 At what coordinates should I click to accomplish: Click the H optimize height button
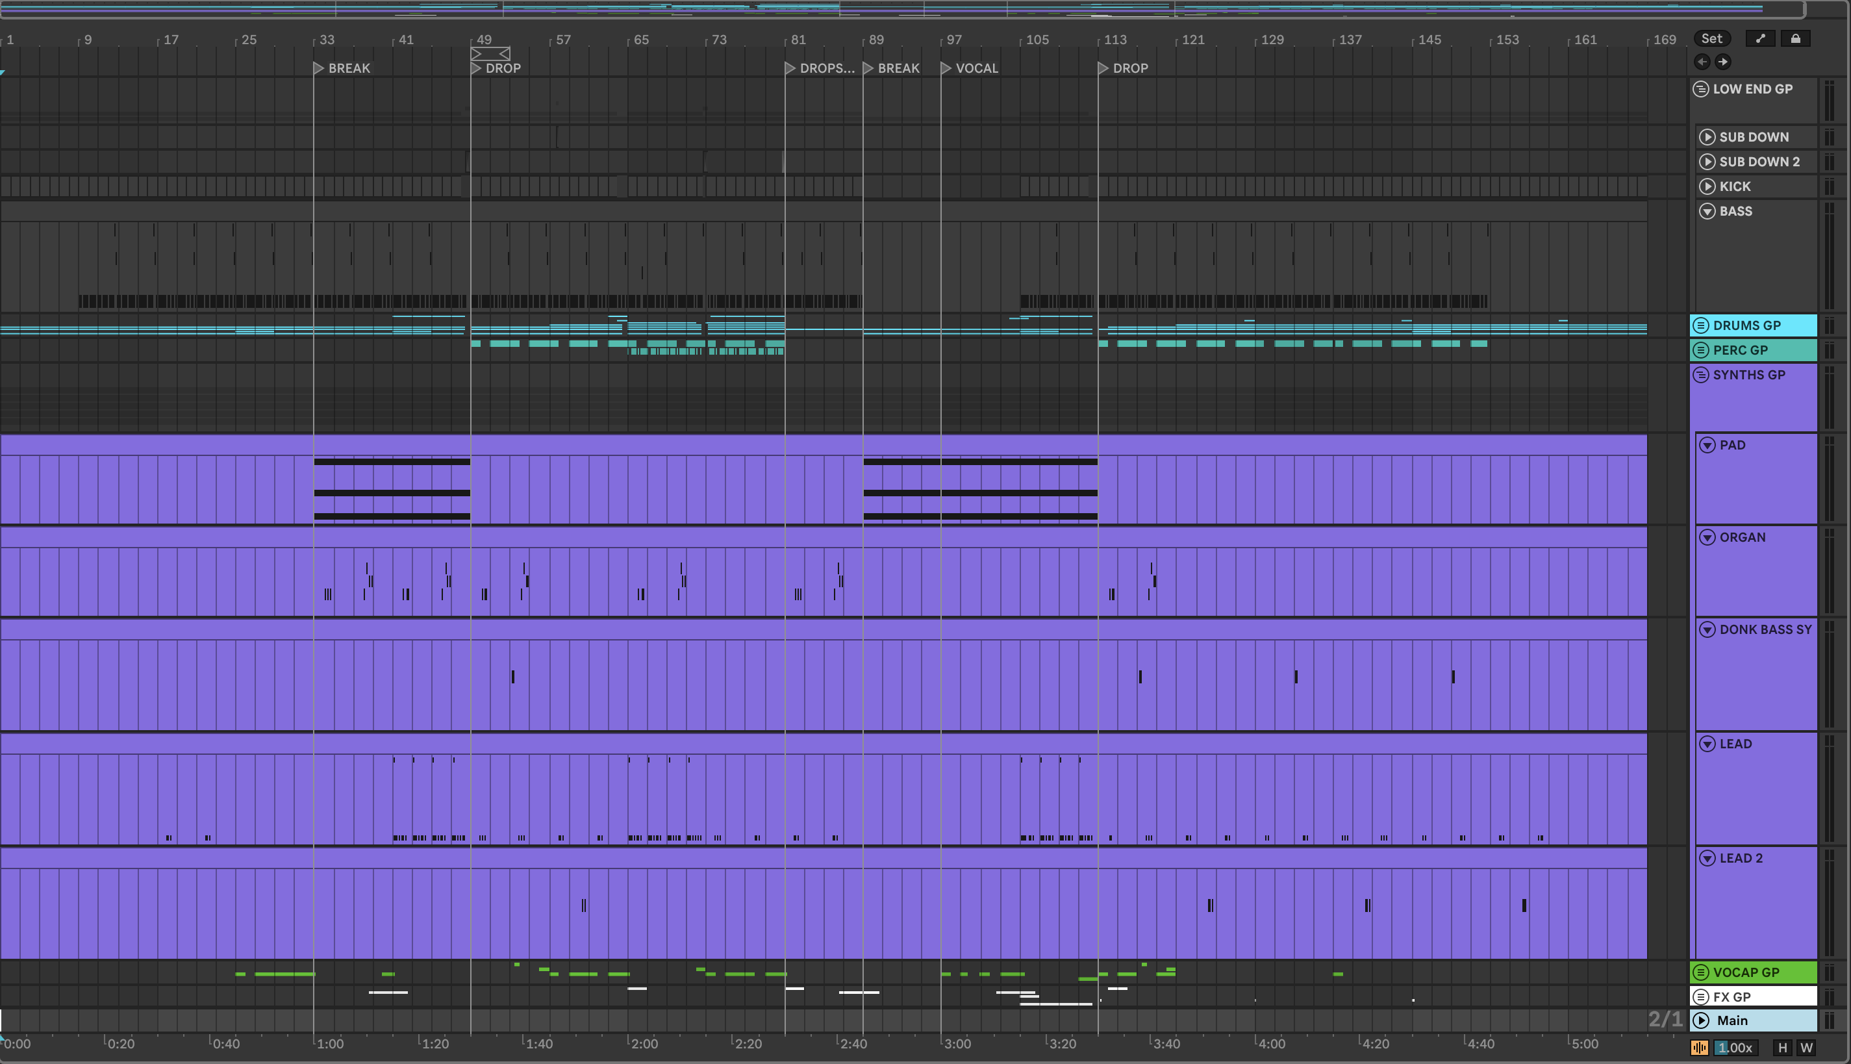[1782, 1048]
